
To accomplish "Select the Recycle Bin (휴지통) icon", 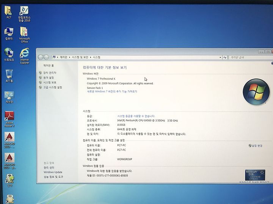I will point(9,76).
